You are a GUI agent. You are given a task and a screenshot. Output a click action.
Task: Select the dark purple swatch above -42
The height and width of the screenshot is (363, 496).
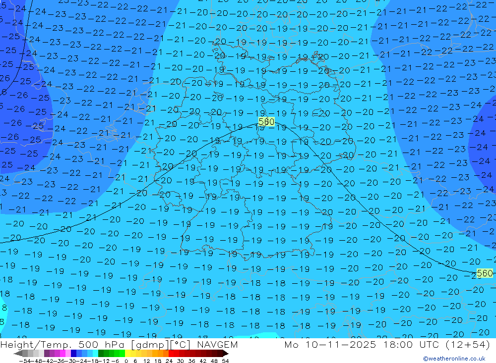(x=47, y=354)
